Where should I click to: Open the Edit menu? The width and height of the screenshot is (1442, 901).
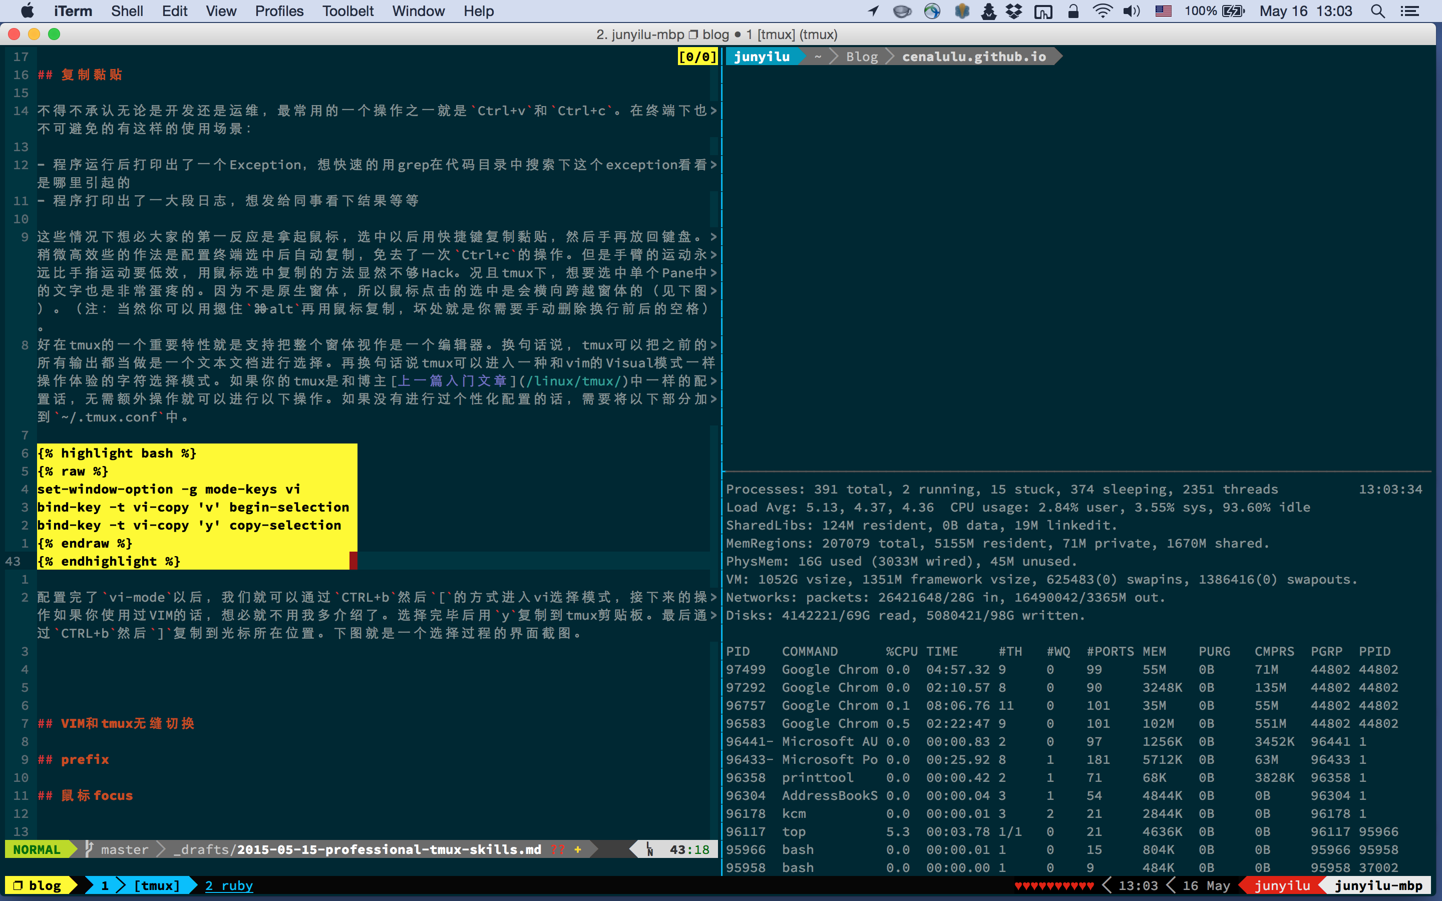point(175,11)
